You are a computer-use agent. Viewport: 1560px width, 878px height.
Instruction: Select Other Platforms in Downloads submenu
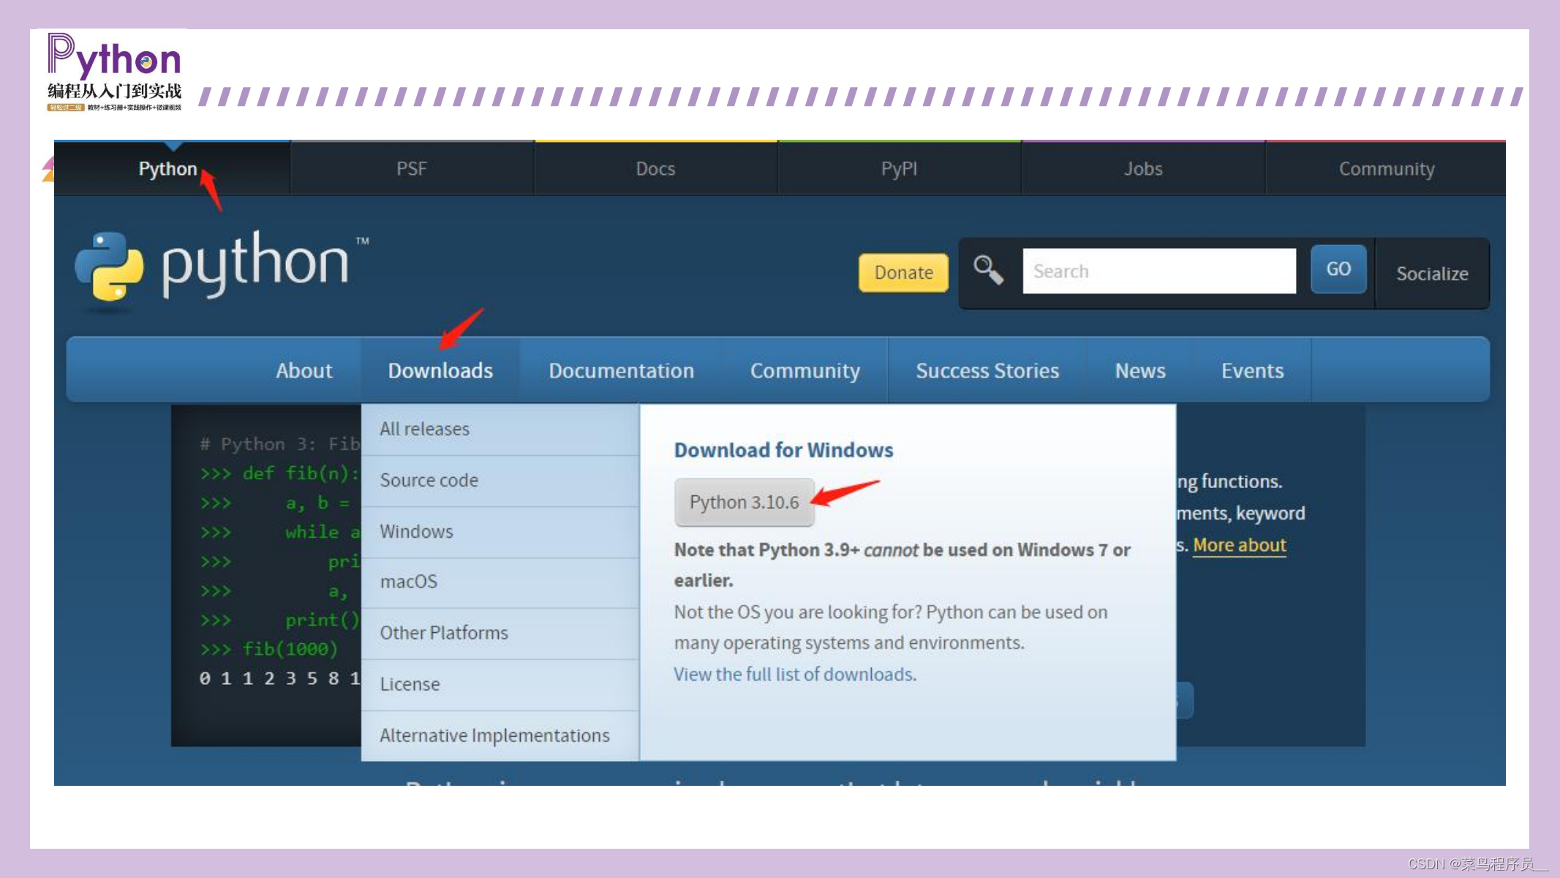pyautogui.click(x=500, y=634)
